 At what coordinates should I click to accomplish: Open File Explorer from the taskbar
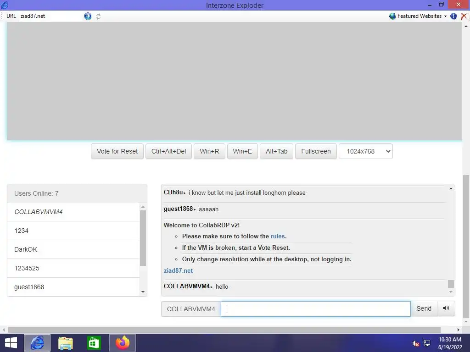(65, 343)
